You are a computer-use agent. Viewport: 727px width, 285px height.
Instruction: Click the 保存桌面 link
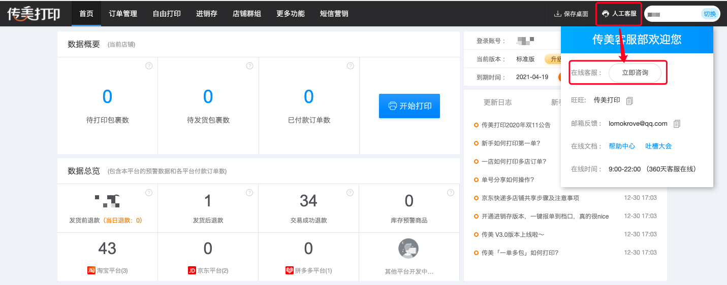tap(571, 14)
